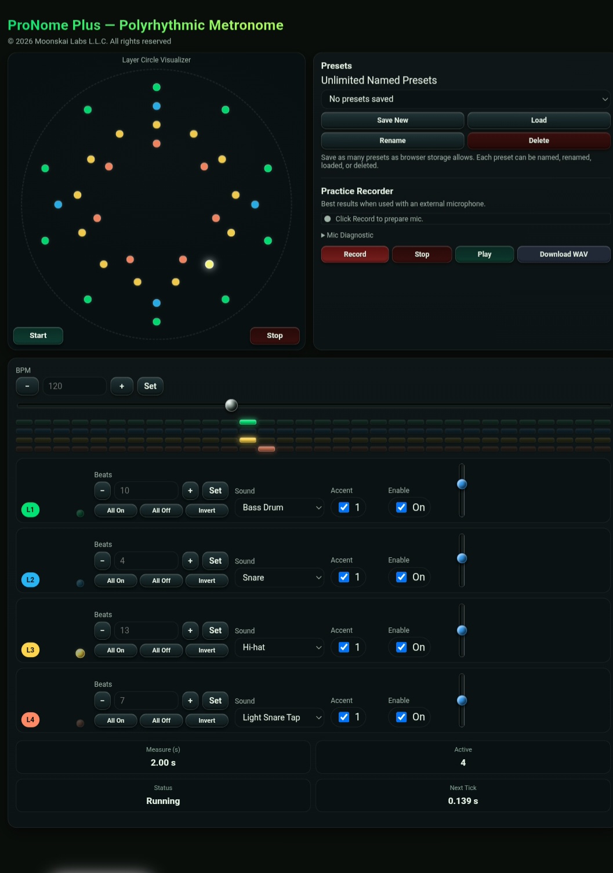613x873 pixels.
Task: Click the BPM input field showing 120
Action: [x=75, y=386]
